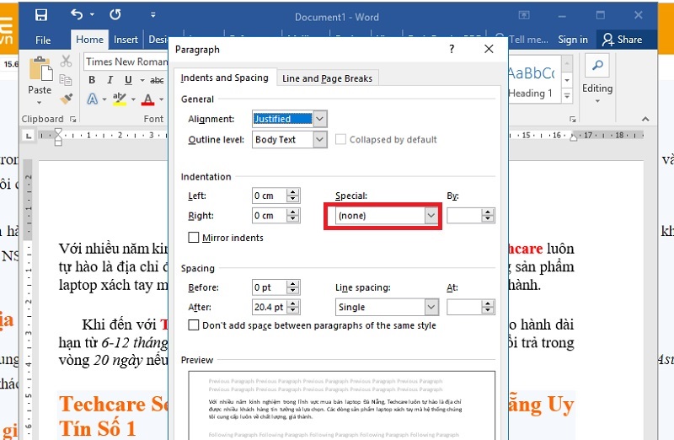Open the File menu tab
Screen dimensions: 674x440
(x=43, y=40)
